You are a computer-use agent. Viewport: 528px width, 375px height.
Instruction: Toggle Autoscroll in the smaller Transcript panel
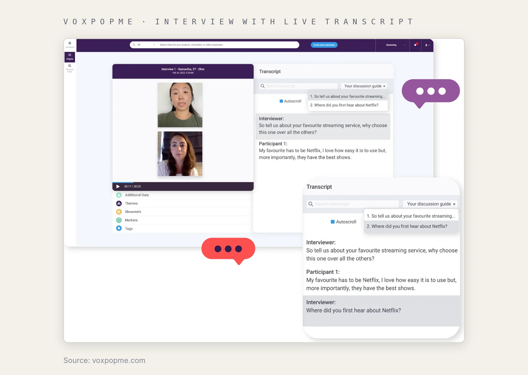(x=281, y=101)
